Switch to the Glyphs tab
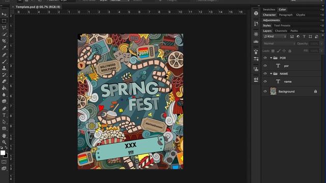This screenshot has height=183, width=326. tap(301, 15)
